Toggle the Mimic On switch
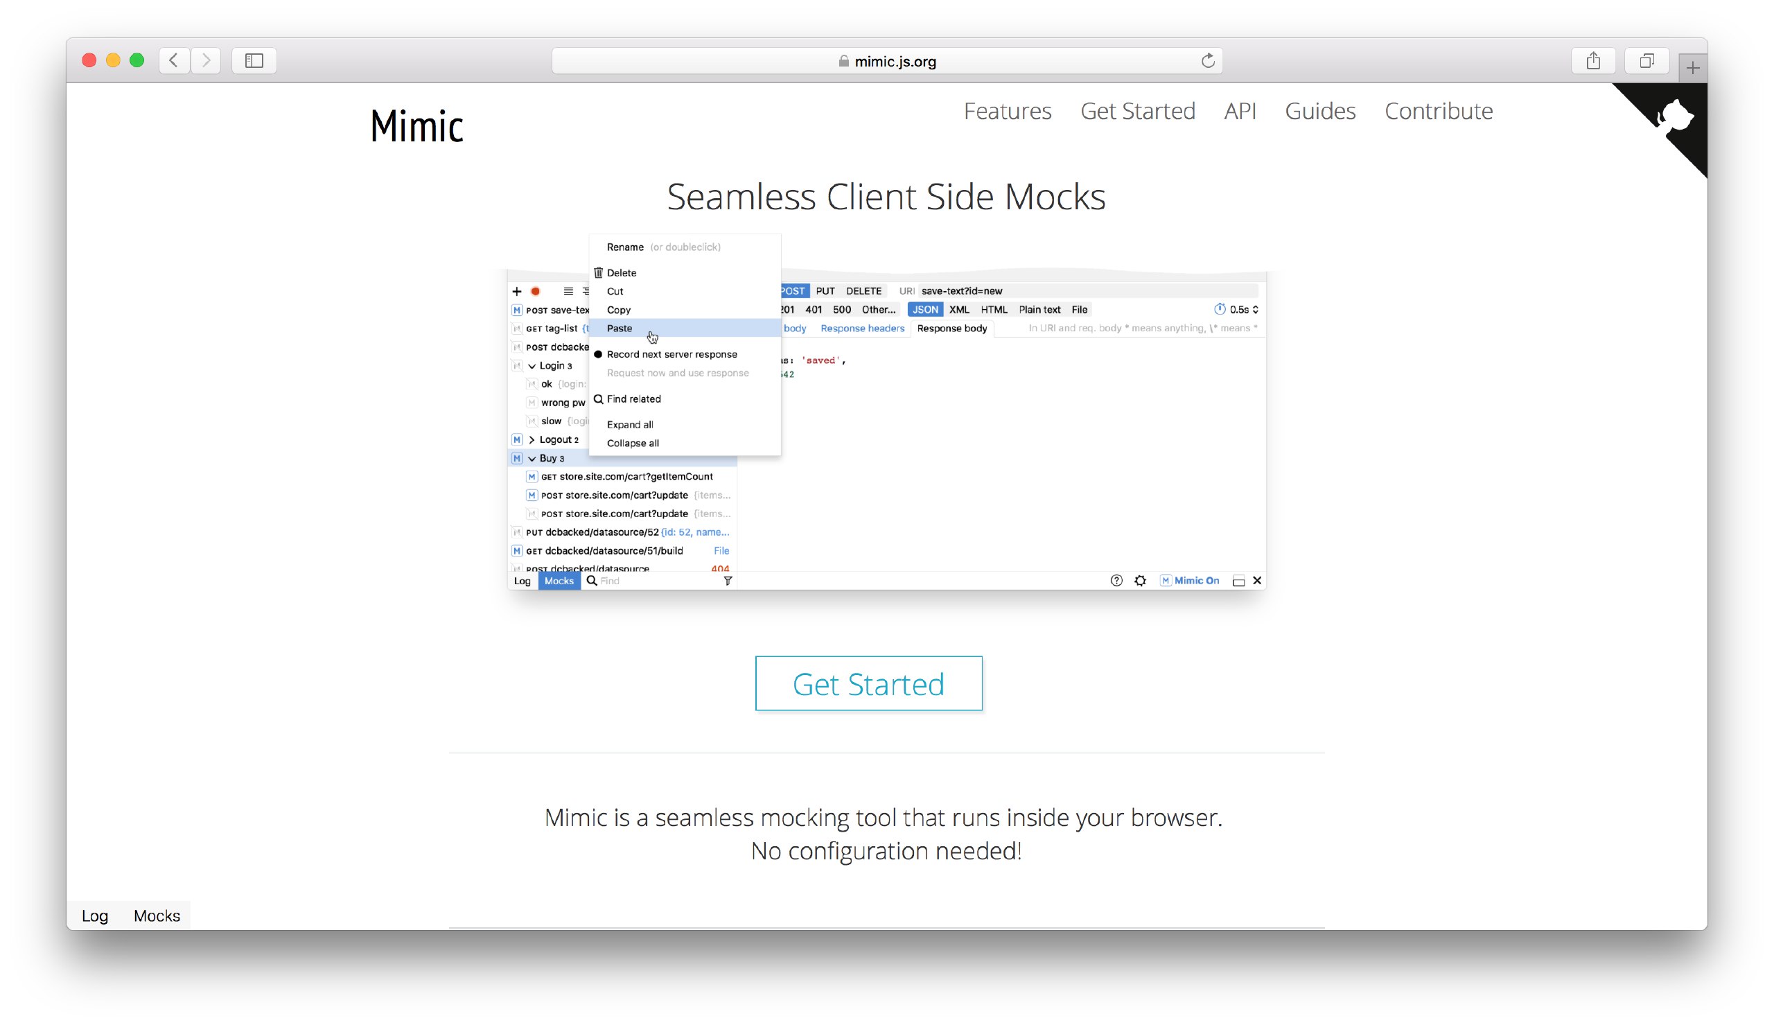1774x1025 pixels. (x=1189, y=581)
